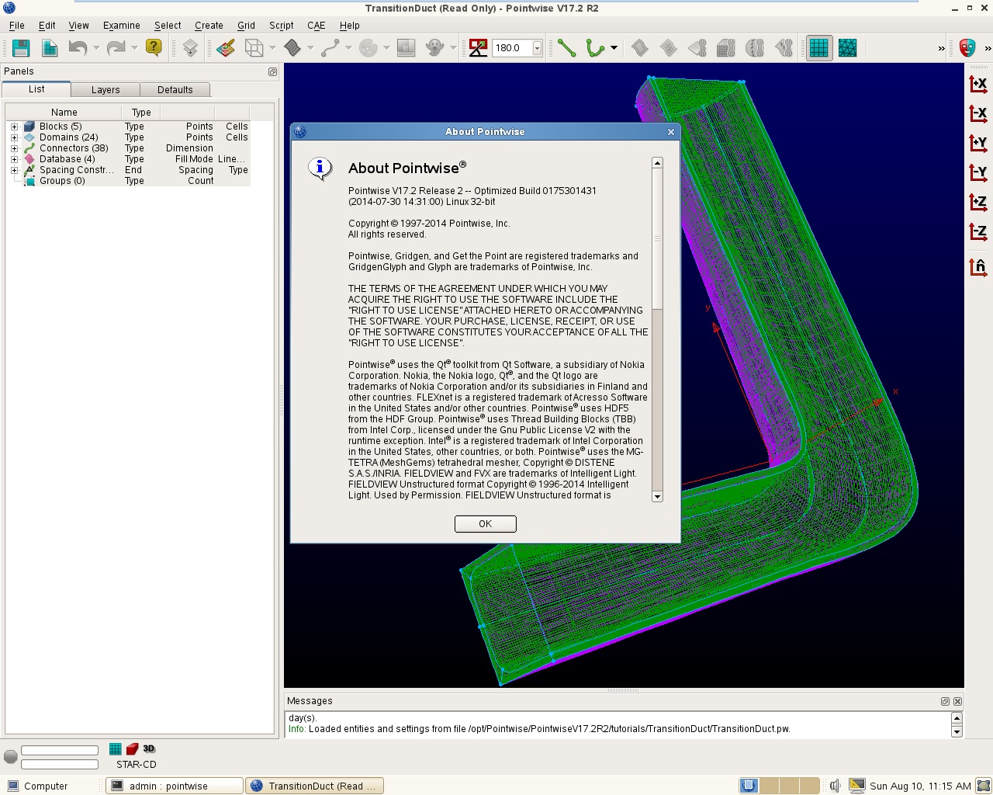Expand the Blocks (5) tree node

coord(14,127)
